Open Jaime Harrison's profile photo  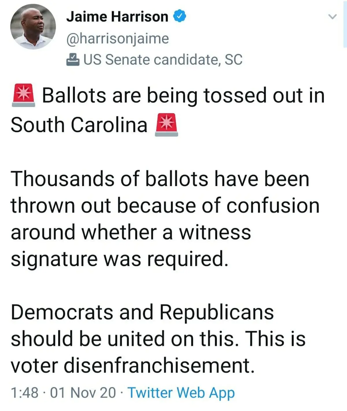point(33,27)
